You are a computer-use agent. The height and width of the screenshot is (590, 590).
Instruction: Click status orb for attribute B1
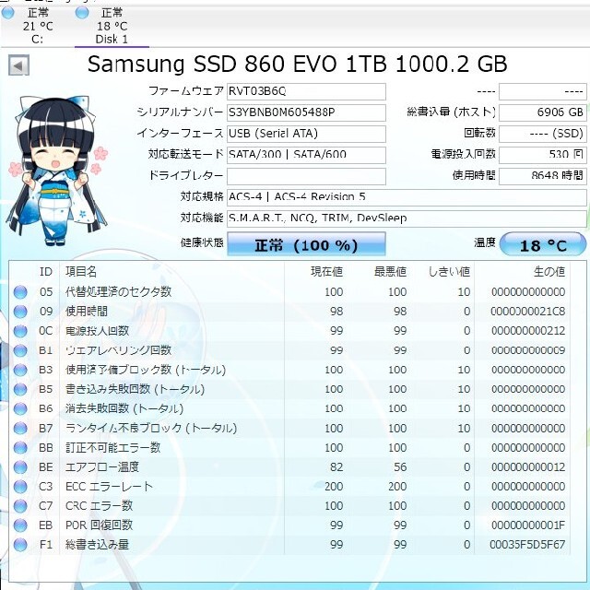coord(20,350)
